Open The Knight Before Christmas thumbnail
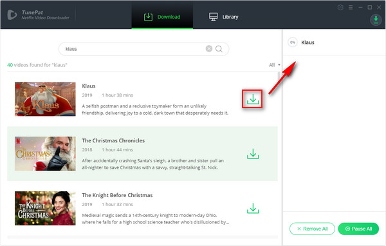The width and height of the screenshot is (386, 246). pos(45,208)
